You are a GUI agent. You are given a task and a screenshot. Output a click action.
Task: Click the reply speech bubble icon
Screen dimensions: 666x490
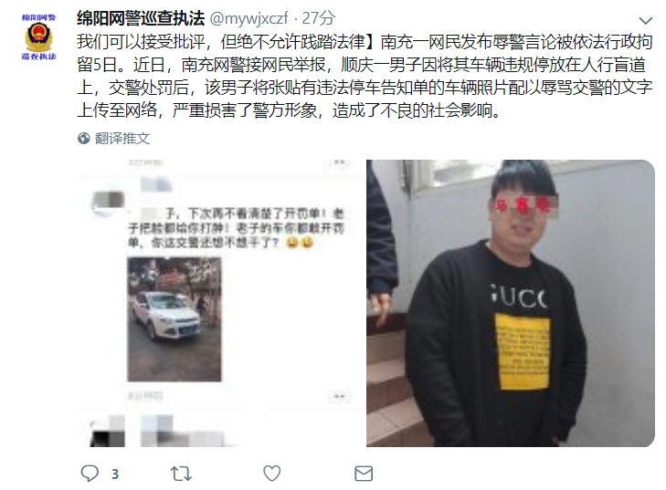[90, 473]
